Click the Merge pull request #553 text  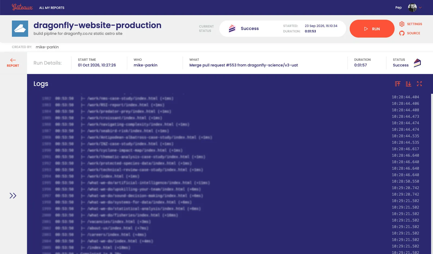click(244, 65)
